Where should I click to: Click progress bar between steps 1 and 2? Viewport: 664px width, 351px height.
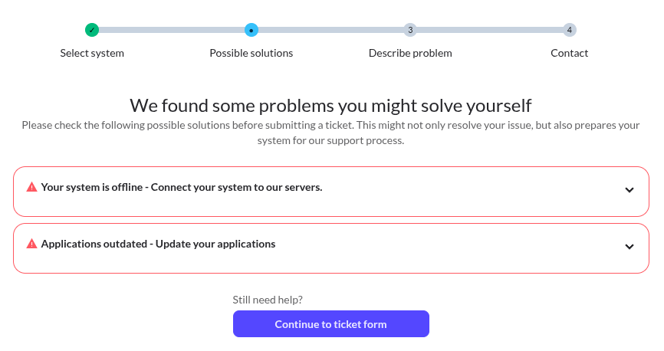[x=171, y=30]
